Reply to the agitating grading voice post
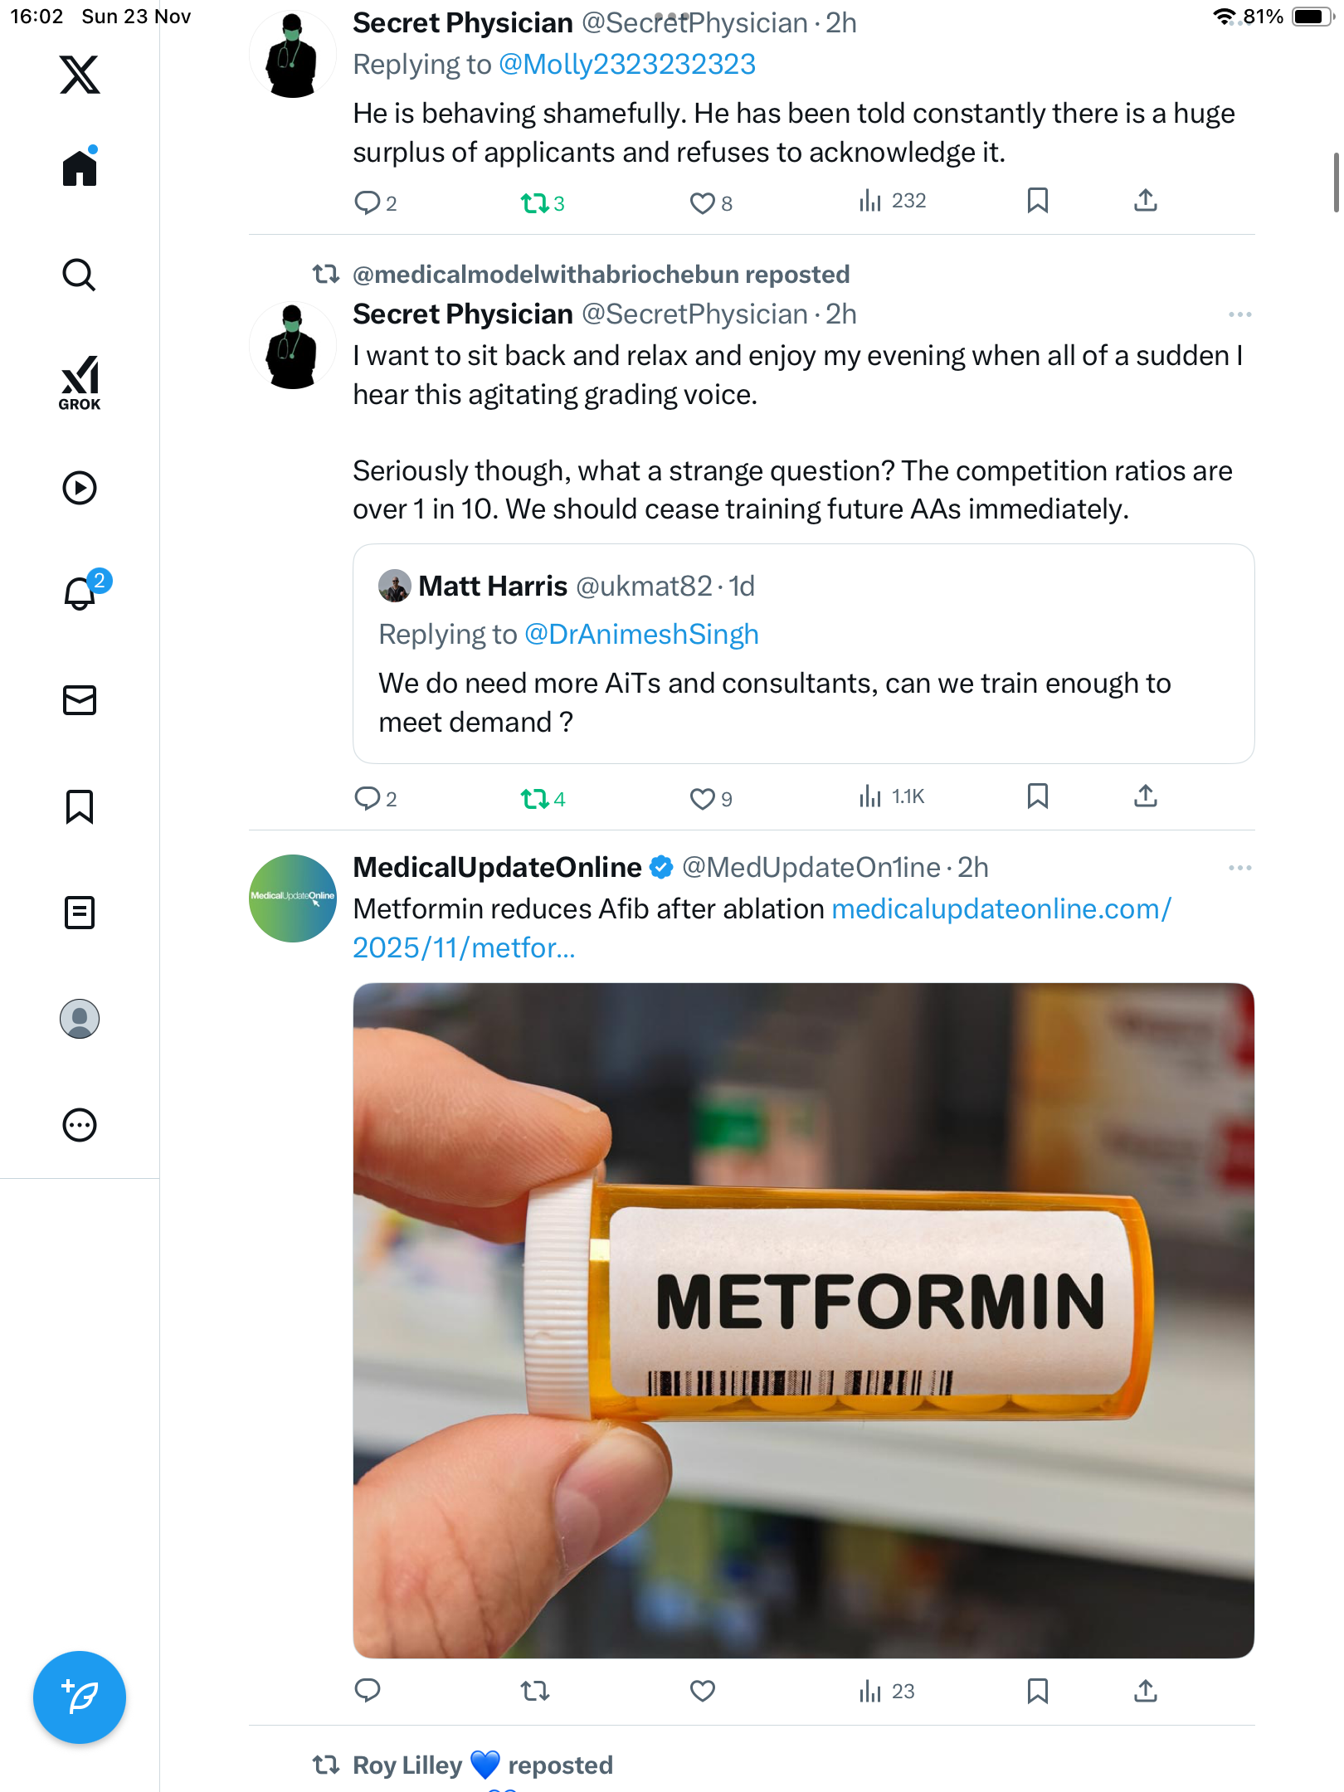 click(367, 798)
